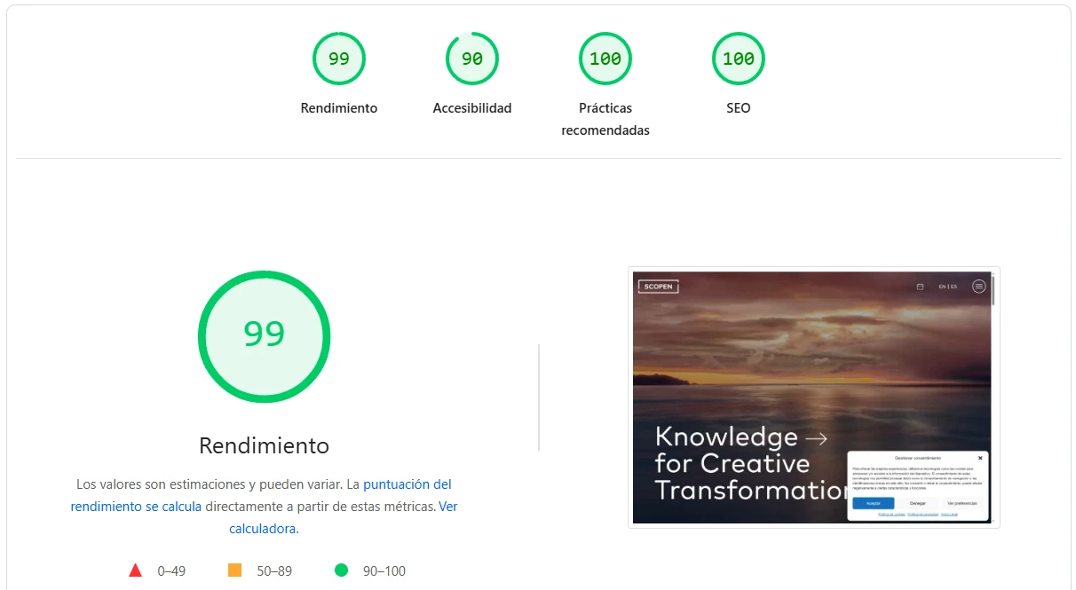Click the SCOPEN logo in the preview
Image resolution: width=1076 pixels, height=590 pixels.
click(x=658, y=287)
